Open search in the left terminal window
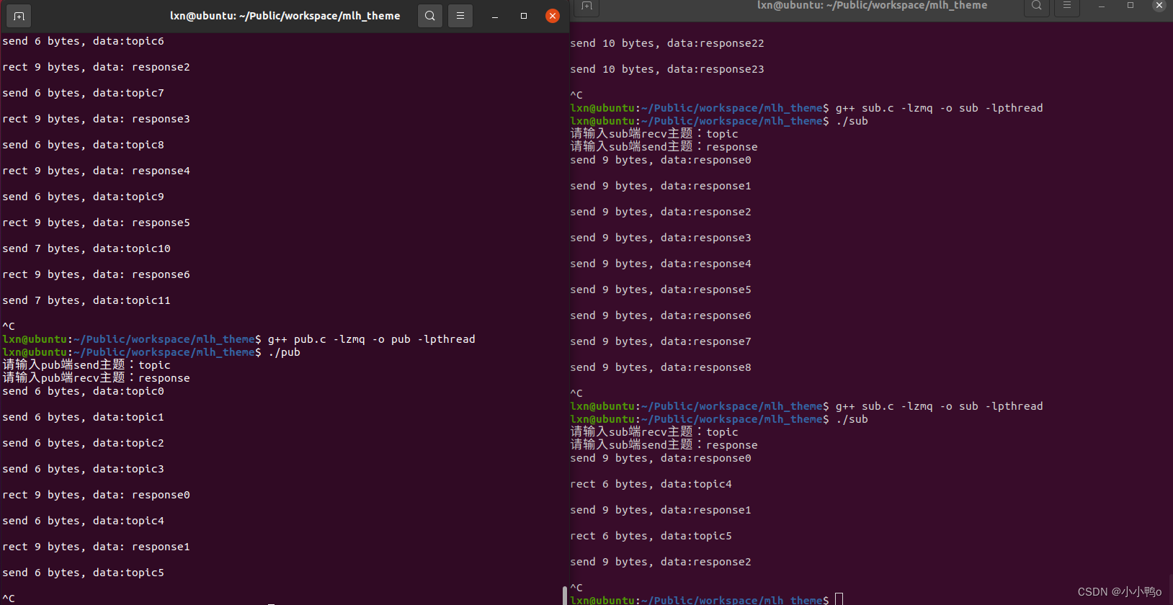Screen dimensions: 1173x605 point(430,16)
